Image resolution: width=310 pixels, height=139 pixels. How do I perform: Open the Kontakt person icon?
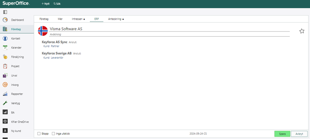click(x=5, y=39)
